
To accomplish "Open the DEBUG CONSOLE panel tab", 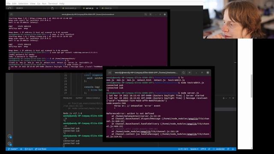I will [x=93, y=98].
